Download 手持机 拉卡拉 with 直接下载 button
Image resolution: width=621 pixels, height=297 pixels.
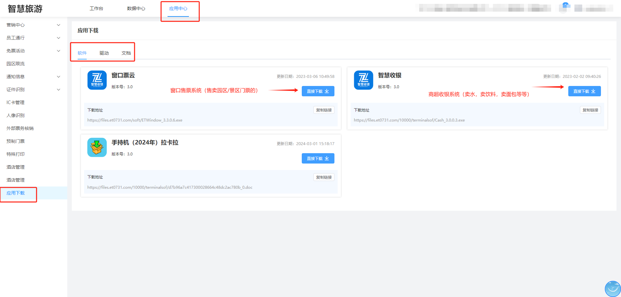318,158
